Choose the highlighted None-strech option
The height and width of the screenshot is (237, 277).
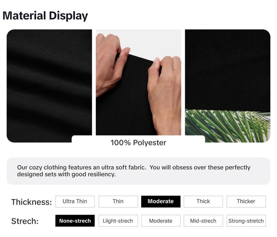click(x=75, y=221)
